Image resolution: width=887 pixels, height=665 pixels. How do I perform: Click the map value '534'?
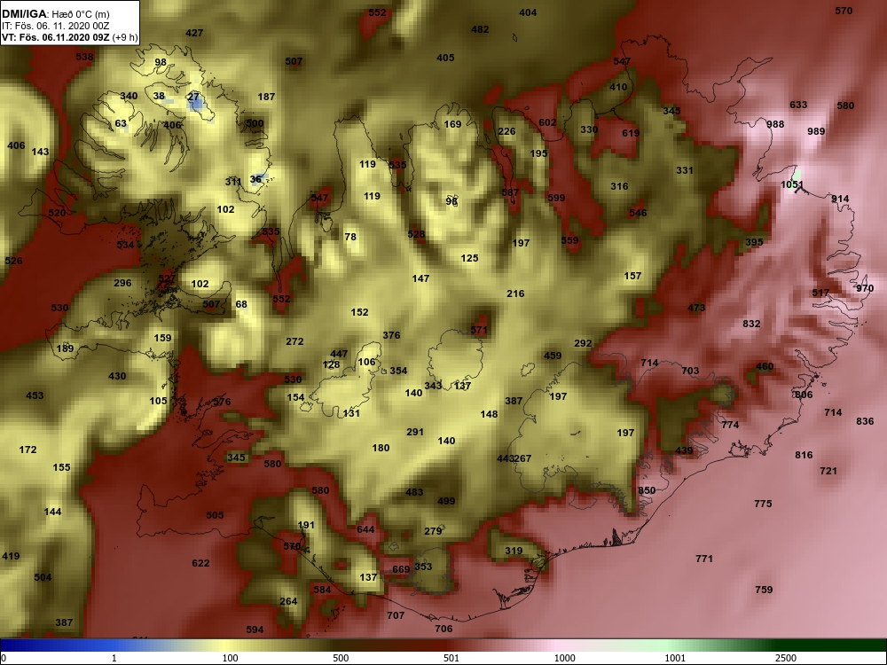point(125,245)
